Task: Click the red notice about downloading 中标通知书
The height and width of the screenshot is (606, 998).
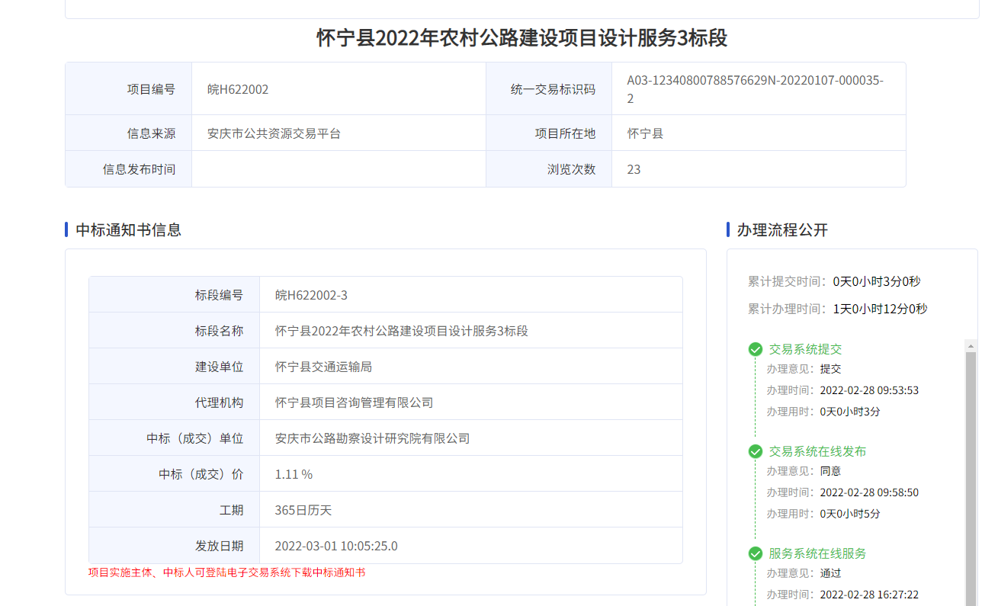Action: (226, 572)
